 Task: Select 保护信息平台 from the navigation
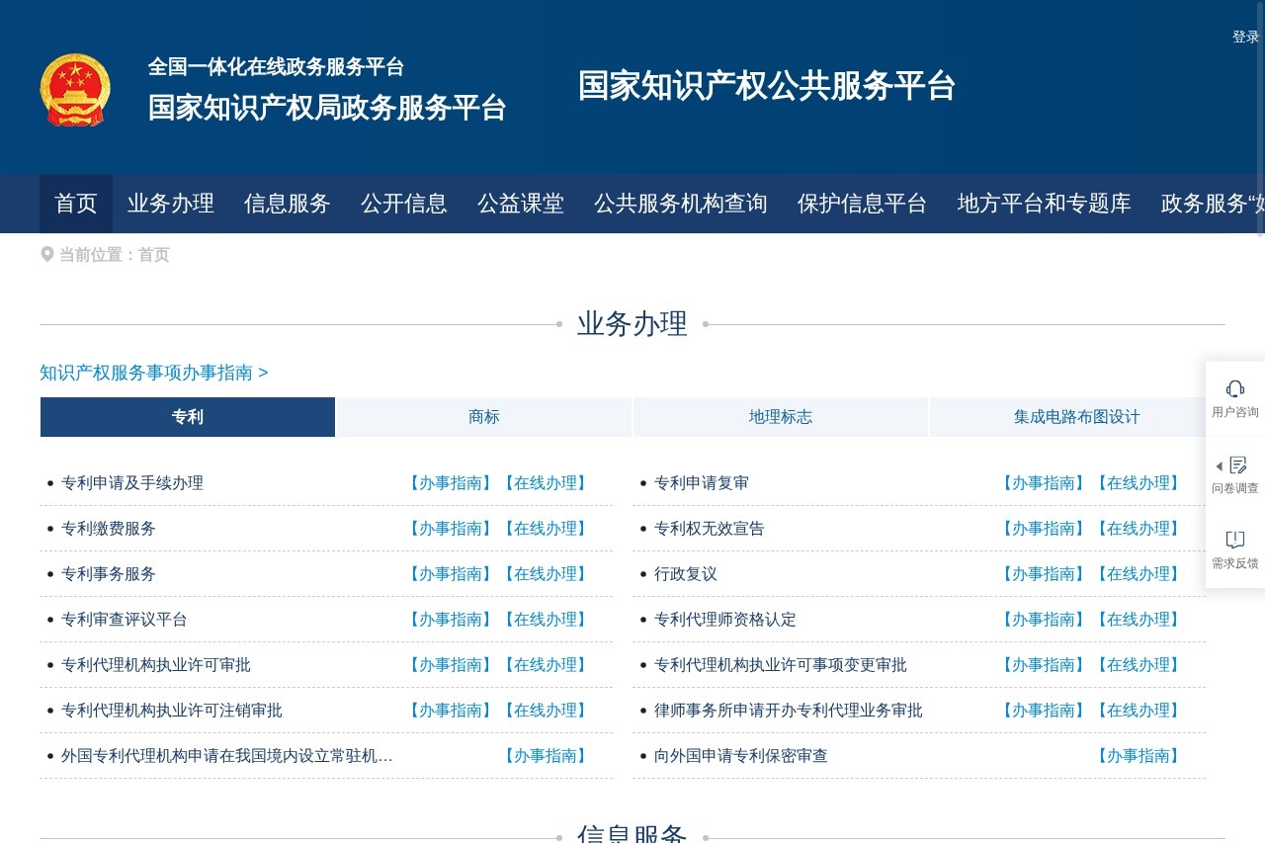pos(861,204)
